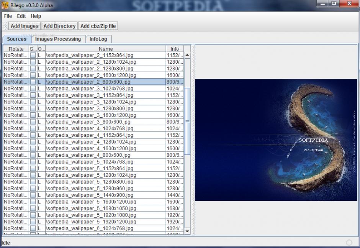Close the Rilego window

[349, 4]
